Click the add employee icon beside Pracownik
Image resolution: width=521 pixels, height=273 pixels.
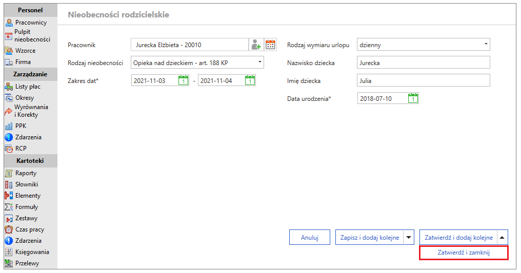pyautogui.click(x=256, y=45)
